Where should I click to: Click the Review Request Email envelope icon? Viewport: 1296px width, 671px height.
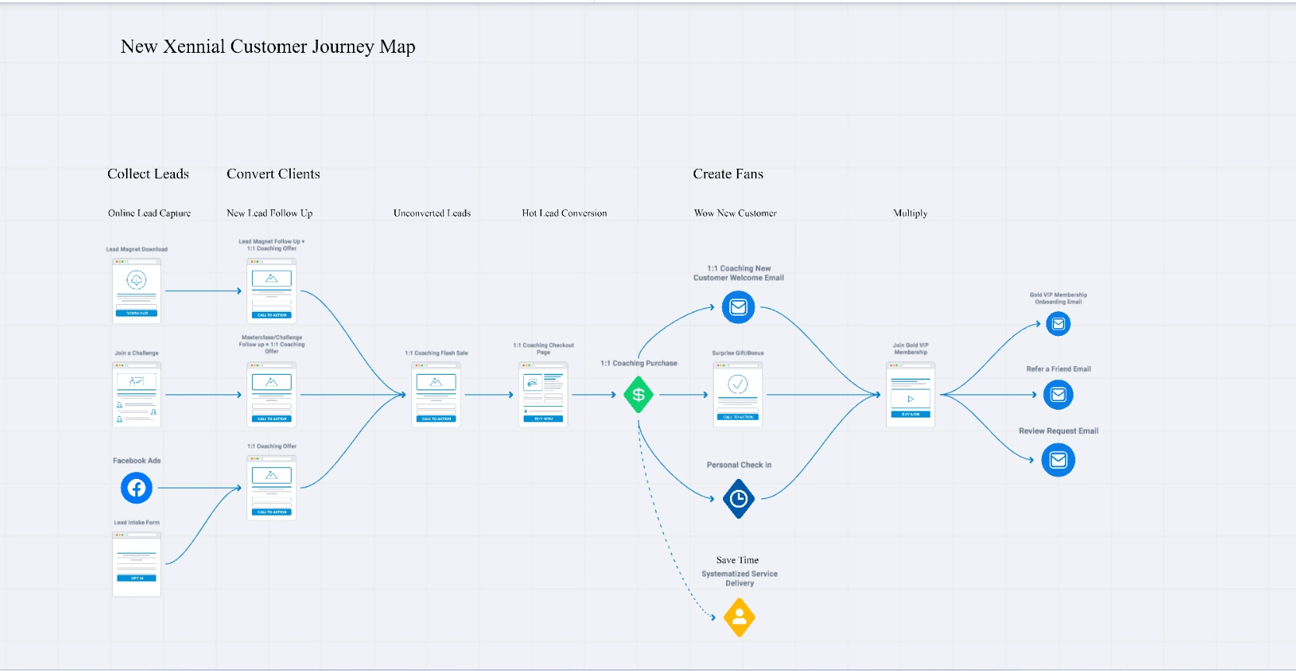point(1058,460)
